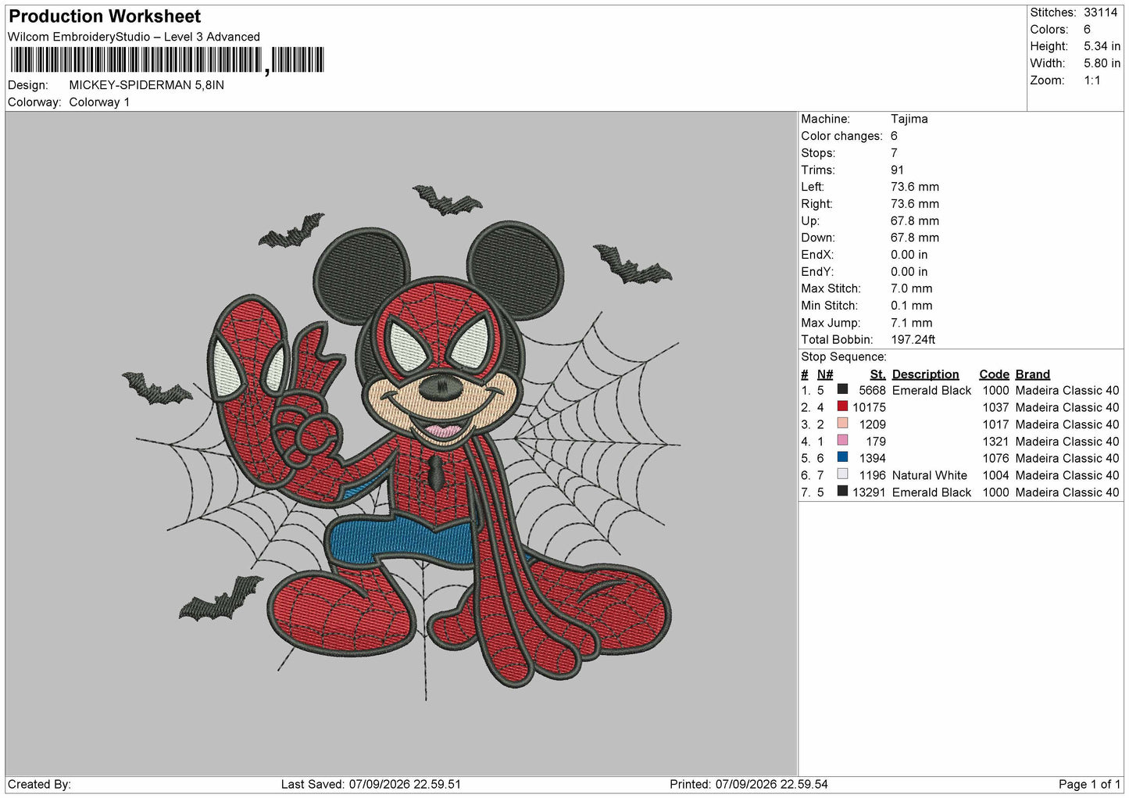Click the Height value '5.34 in'
This screenshot has height=798, width=1129.
point(1102,46)
